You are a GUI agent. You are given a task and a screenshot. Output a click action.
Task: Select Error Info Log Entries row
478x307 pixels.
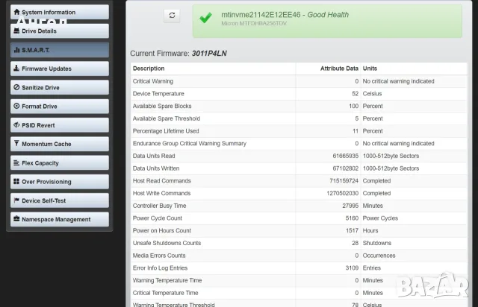(299, 268)
